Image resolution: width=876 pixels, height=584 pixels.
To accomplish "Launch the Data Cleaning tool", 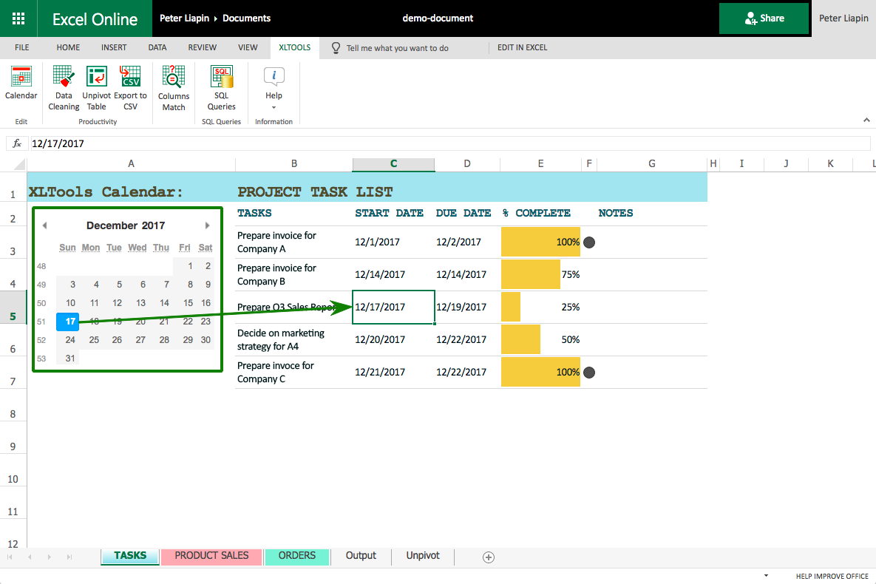I will point(64,88).
